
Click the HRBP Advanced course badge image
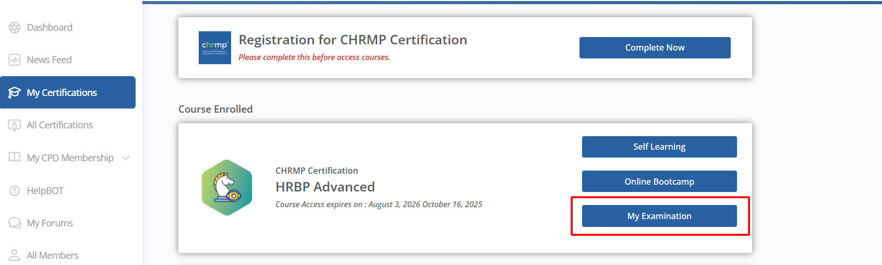coord(227,188)
